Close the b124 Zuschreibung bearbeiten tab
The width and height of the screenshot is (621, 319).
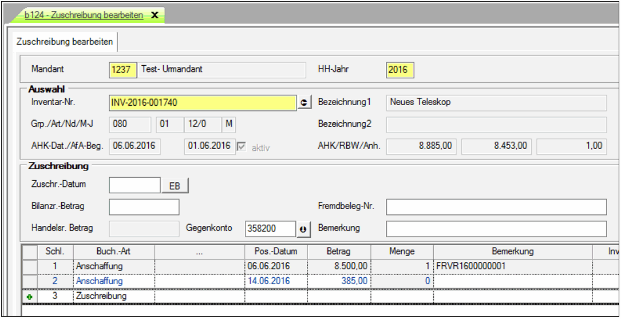(155, 15)
